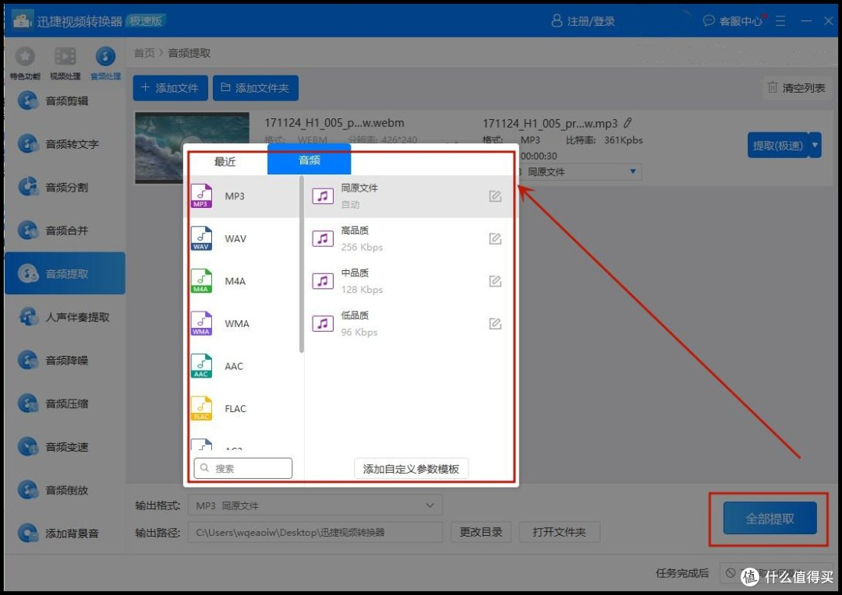This screenshot has width=842, height=595.
Task: Open the 视频处理 video processing icon
Action: click(65, 62)
